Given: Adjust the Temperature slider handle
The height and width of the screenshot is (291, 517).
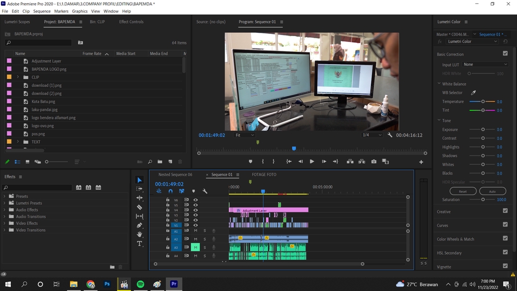Looking at the screenshot, I should click(483, 102).
